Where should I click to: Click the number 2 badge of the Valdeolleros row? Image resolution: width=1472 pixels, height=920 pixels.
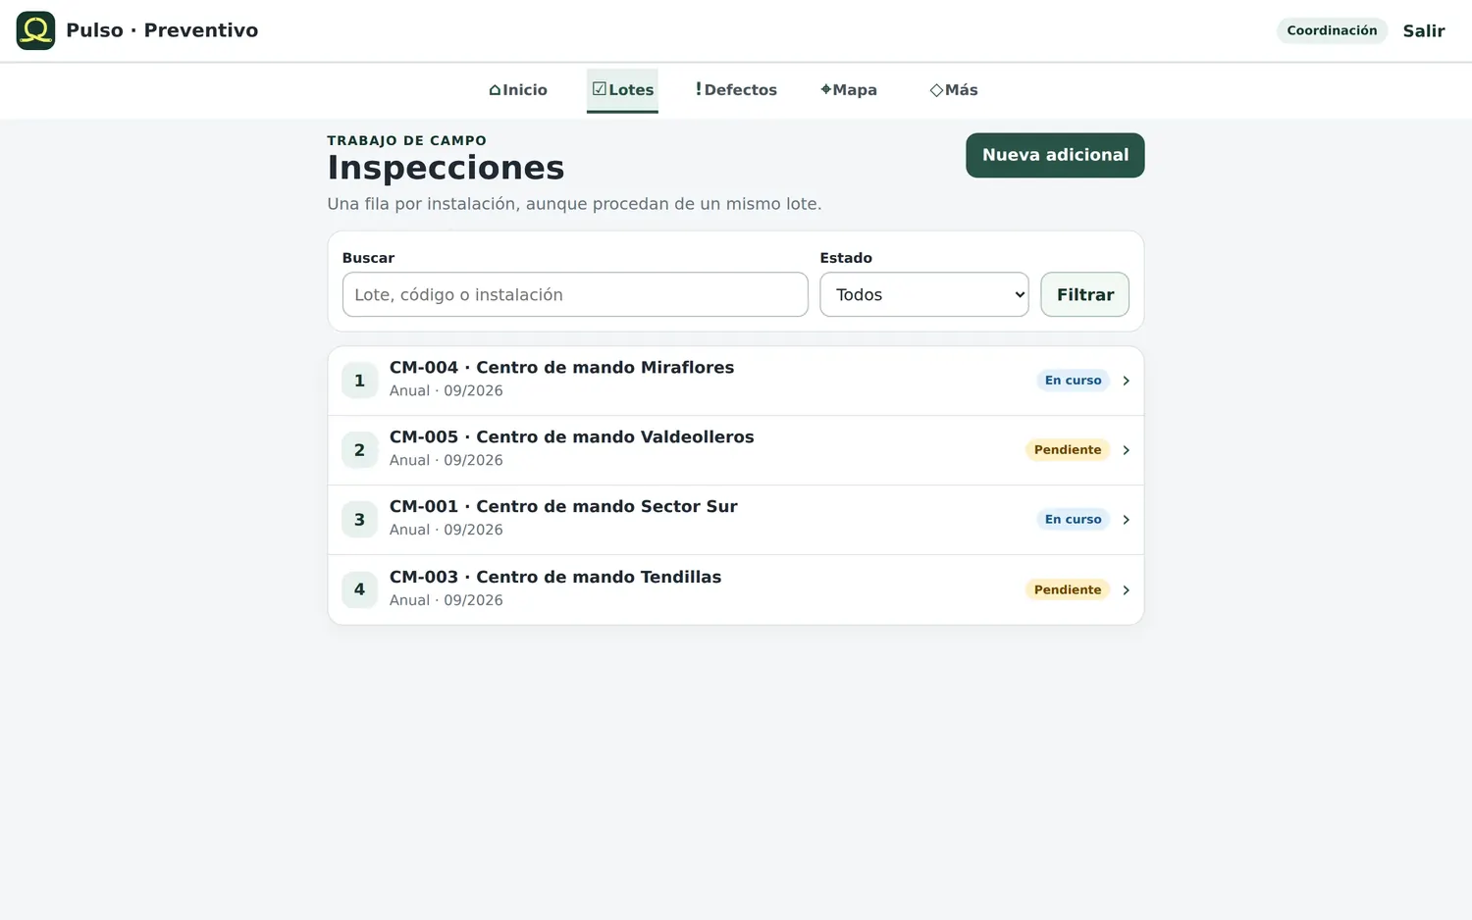tap(359, 450)
